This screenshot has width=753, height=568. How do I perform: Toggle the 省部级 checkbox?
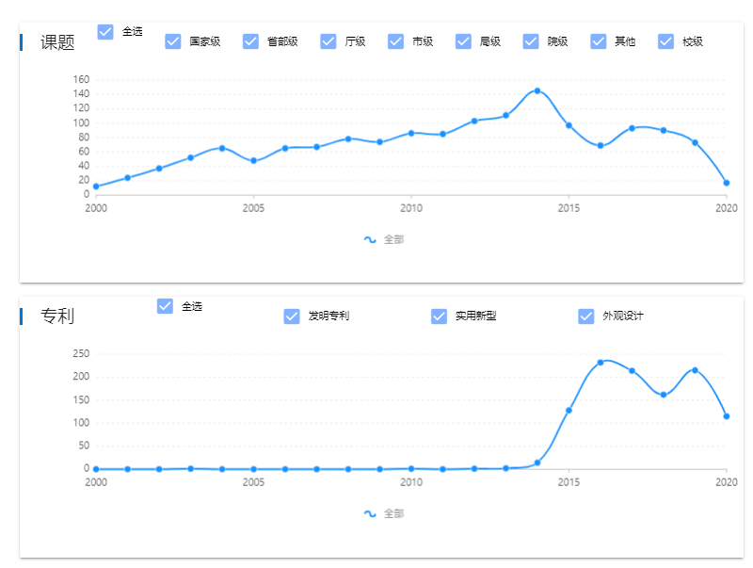(250, 41)
